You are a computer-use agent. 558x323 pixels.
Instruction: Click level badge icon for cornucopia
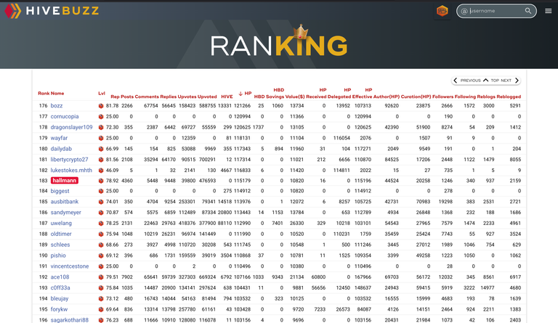(101, 117)
